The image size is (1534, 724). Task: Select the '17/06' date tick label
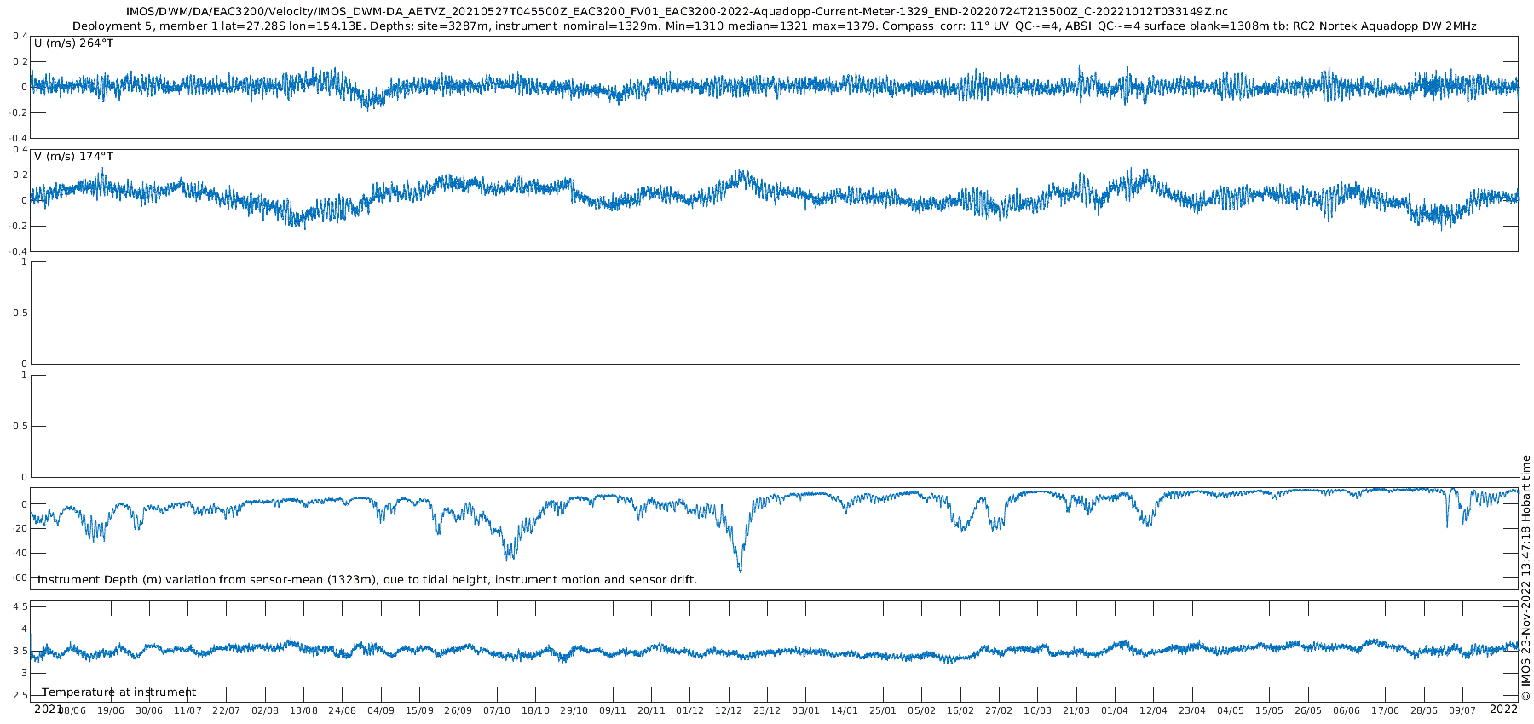1385,710
